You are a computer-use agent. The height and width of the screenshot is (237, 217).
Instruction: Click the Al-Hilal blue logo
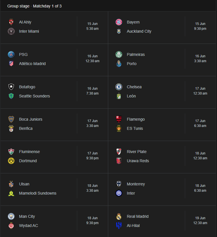pyautogui.click(x=119, y=226)
